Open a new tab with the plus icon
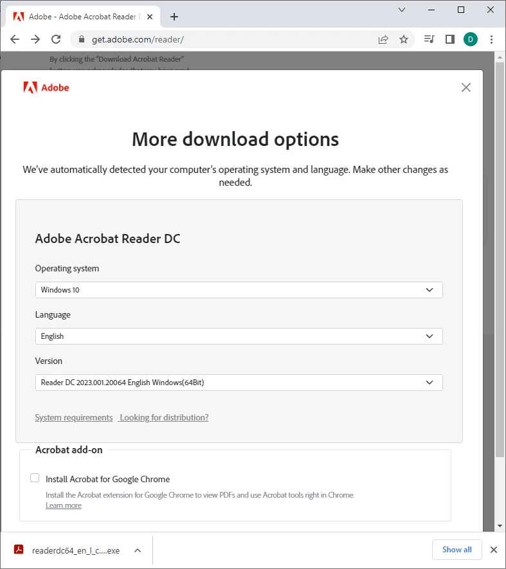 (174, 17)
